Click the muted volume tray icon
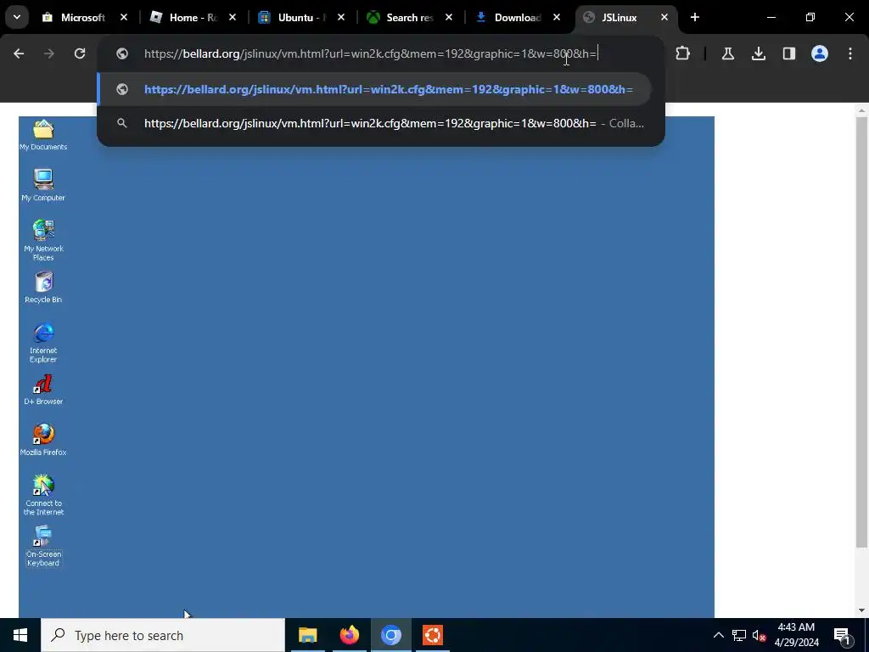This screenshot has height=652, width=869. (760, 635)
